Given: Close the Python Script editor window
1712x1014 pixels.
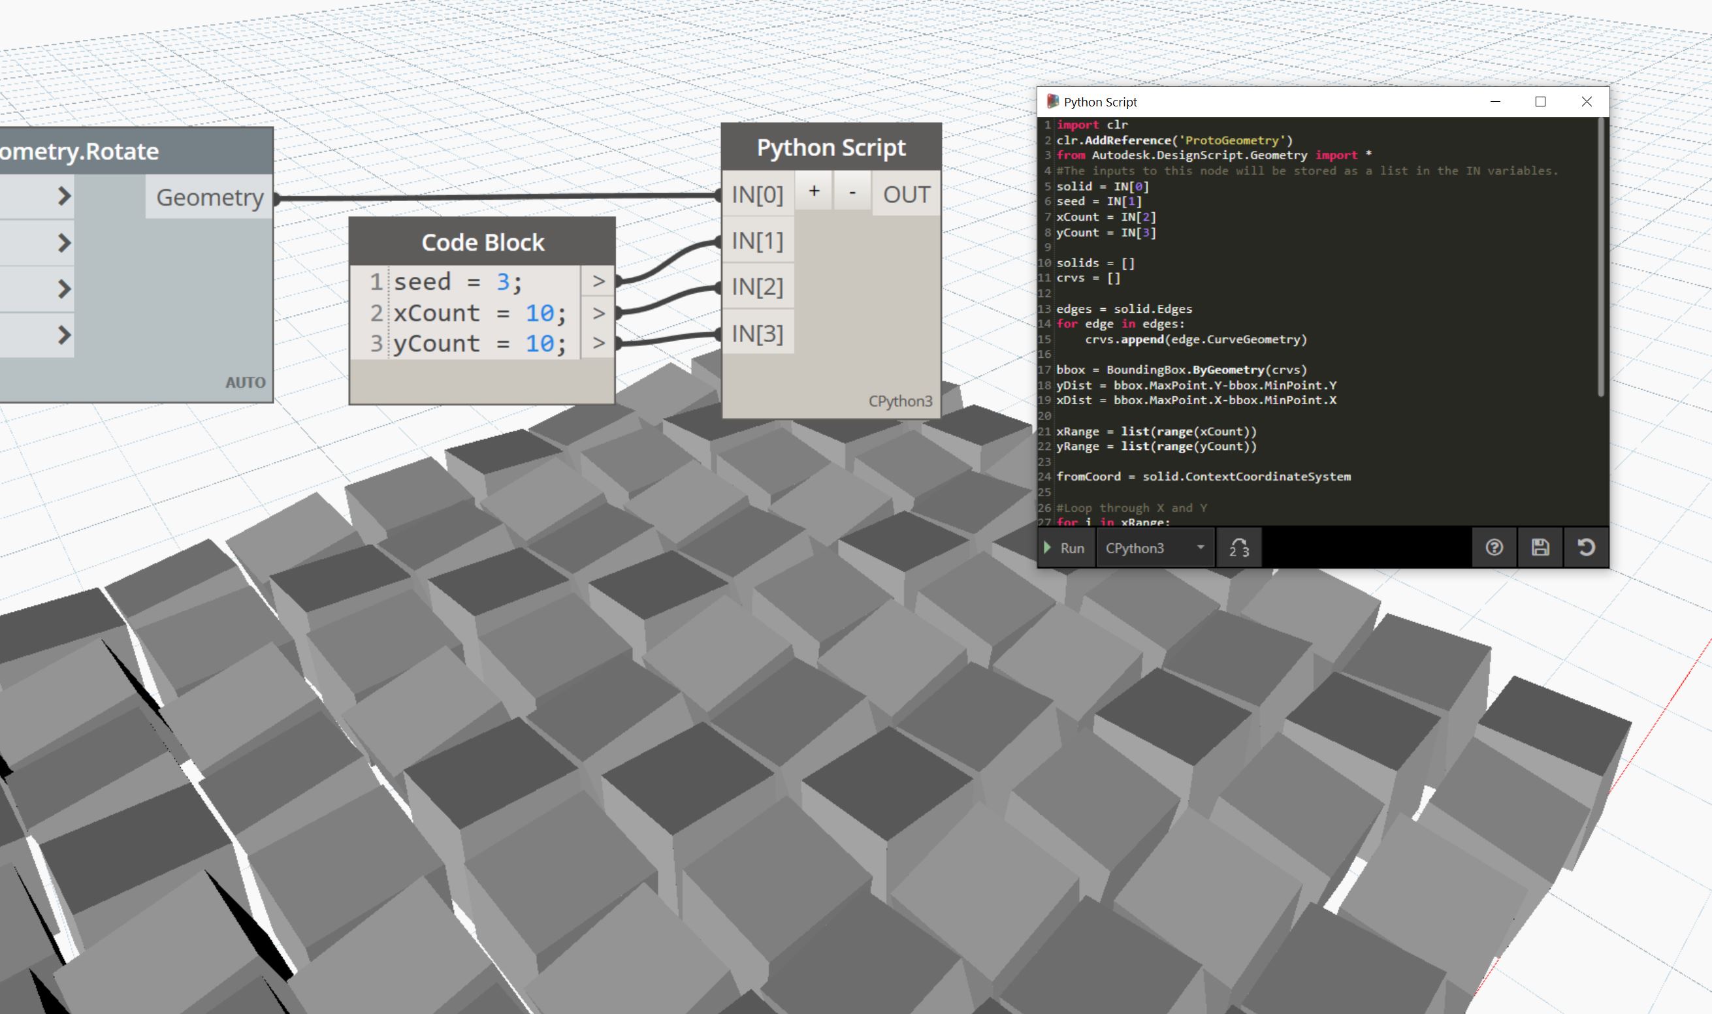Looking at the screenshot, I should tap(1586, 102).
